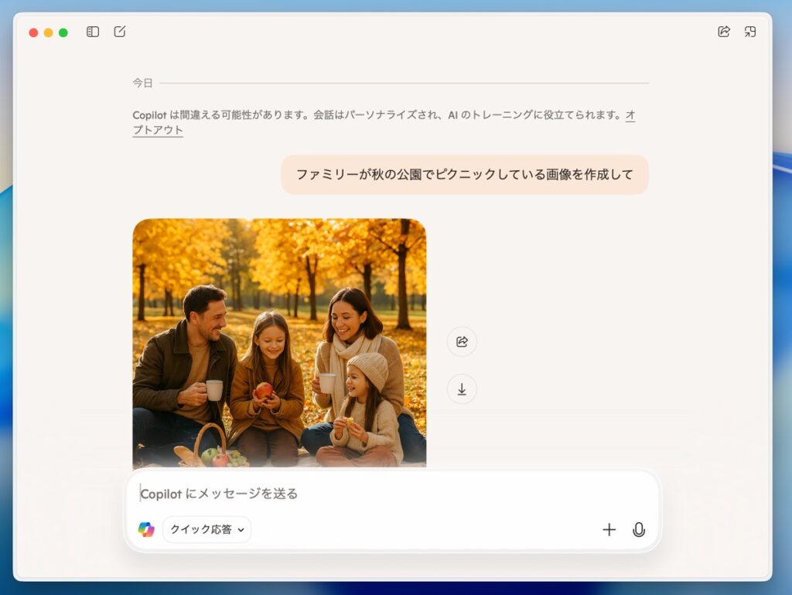Open the plus attachment menu
Viewport: 792px width, 595px height.
pos(609,529)
